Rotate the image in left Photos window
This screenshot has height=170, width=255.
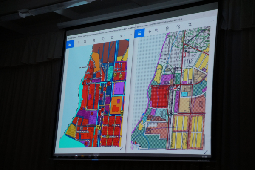pyautogui.click(x=103, y=39)
